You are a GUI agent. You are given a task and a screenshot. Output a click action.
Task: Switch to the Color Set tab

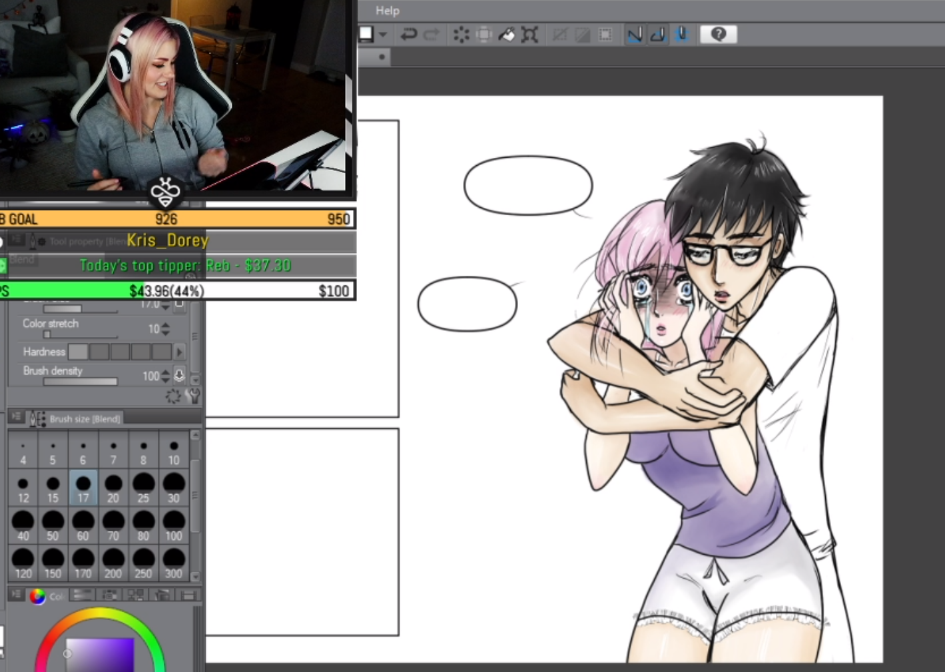[x=110, y=595]
